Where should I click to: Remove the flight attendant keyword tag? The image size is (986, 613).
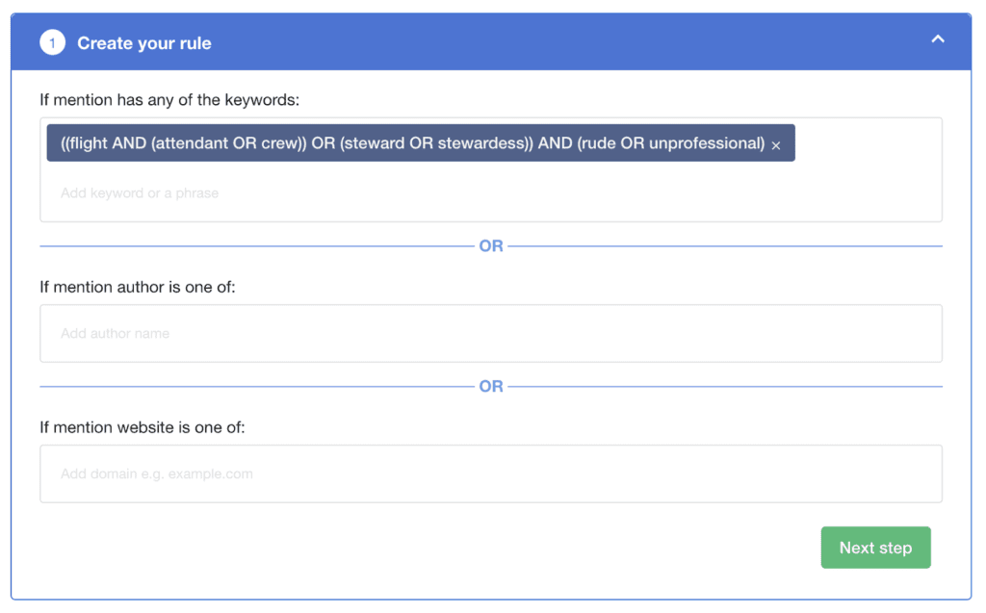click(776, 145)
